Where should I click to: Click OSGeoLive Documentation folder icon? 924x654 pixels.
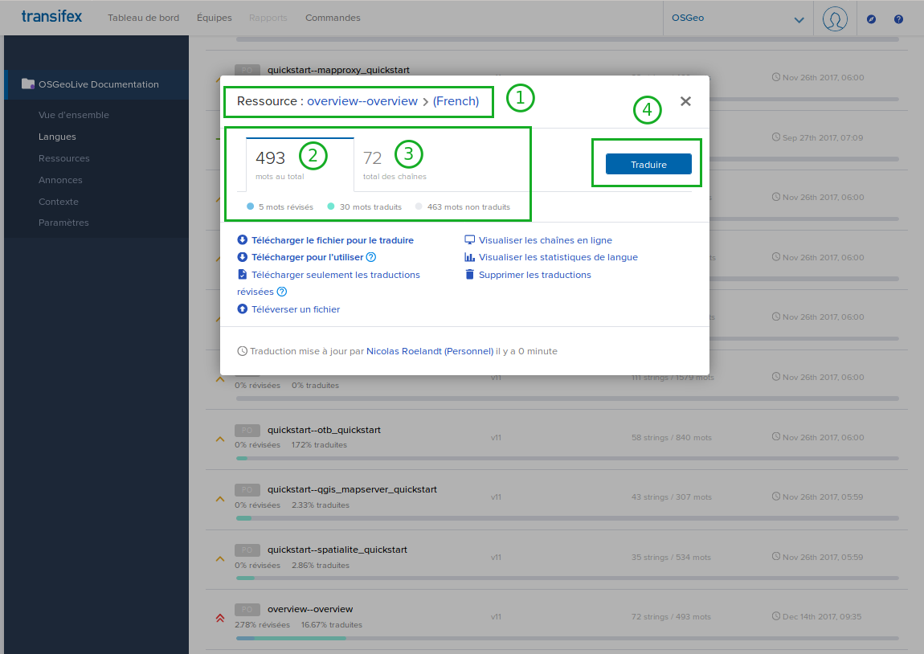tap(28, 84)
